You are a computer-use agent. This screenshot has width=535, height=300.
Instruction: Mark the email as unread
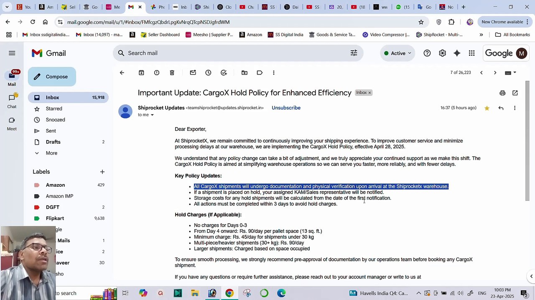click(193, 72)
